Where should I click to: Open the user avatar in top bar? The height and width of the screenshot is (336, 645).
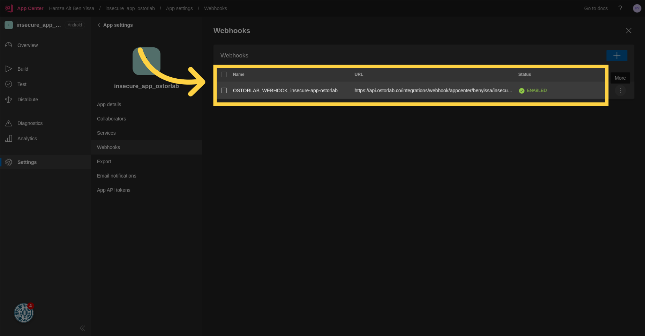637,8
